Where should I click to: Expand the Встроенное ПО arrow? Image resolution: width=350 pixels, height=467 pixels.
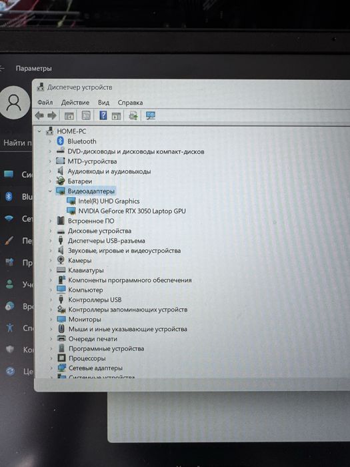tap(50, 221)
